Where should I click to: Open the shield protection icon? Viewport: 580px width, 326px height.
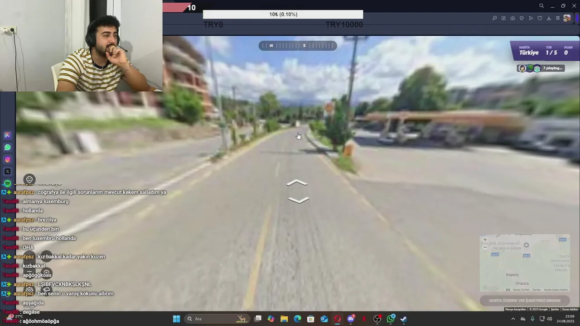click(x=522, y=18)
